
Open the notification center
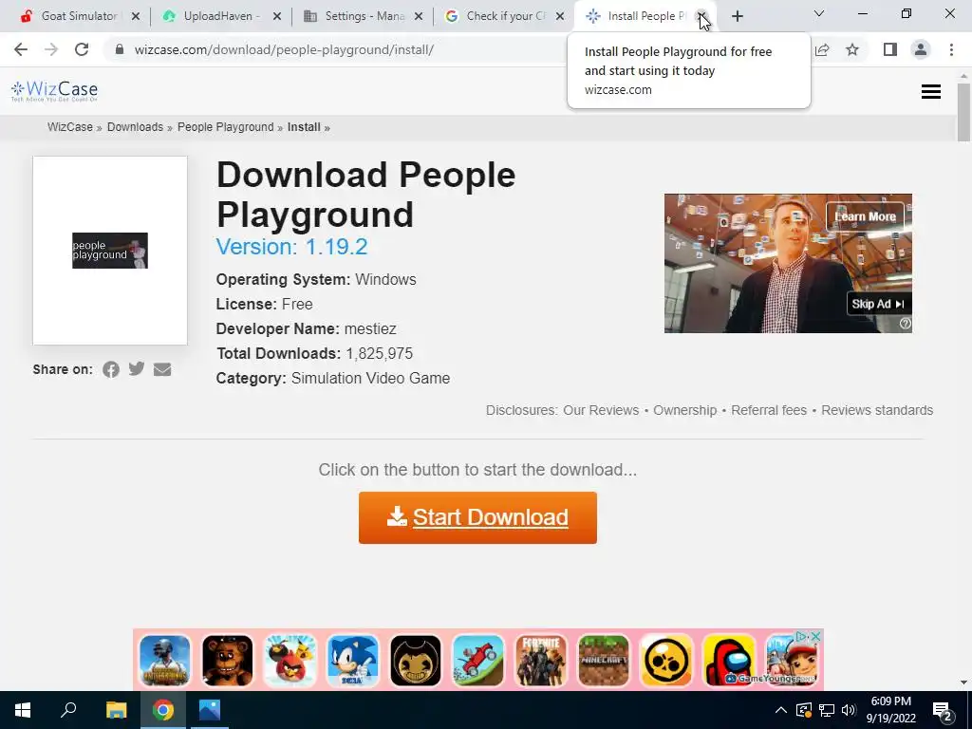pyautogui.click(x=943, y=710)
